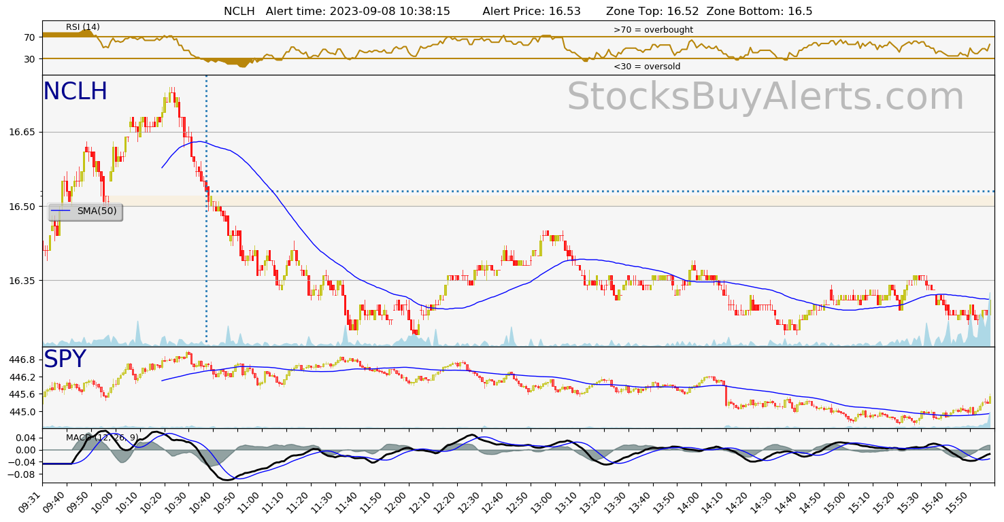Click the RSI axis value 70
Screen dimensions: 1004x522
click(29, 37)
